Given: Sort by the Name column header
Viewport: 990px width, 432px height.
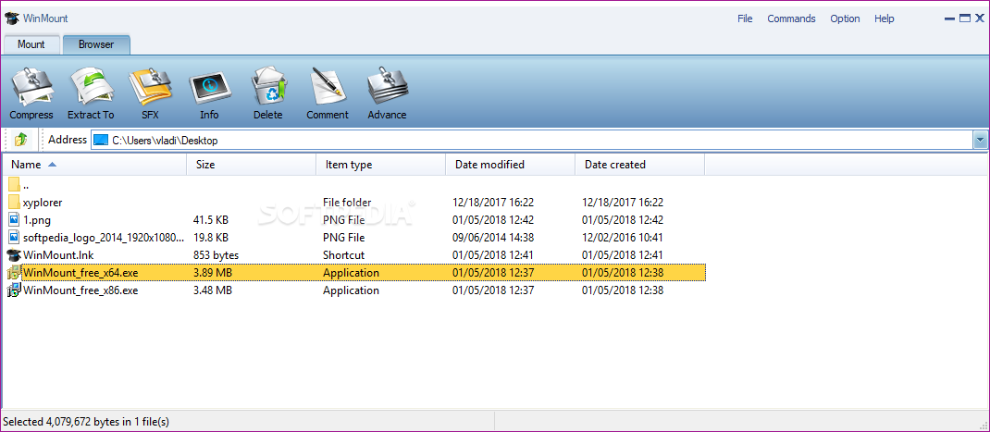Looking at the screenshot, I should (94, 165).
